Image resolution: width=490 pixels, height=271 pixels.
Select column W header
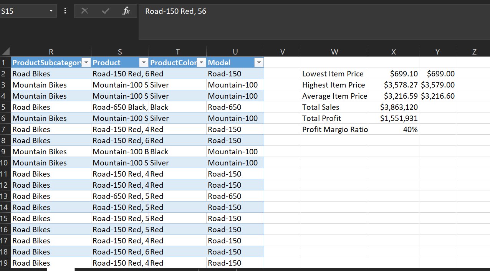334,52
